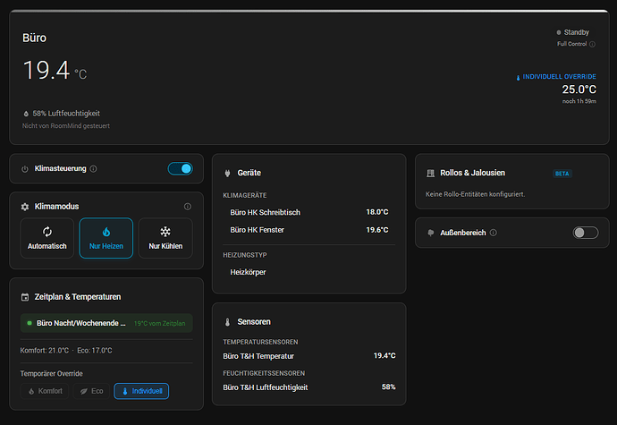Click the Büro T&H Temperatur sensor
Screen dimensions: 617x425
coord(308,356)
